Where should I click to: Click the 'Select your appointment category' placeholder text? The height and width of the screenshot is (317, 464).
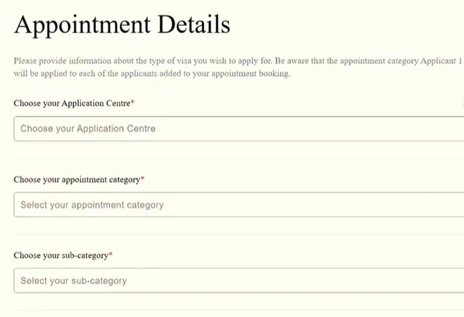pos(92,205)
